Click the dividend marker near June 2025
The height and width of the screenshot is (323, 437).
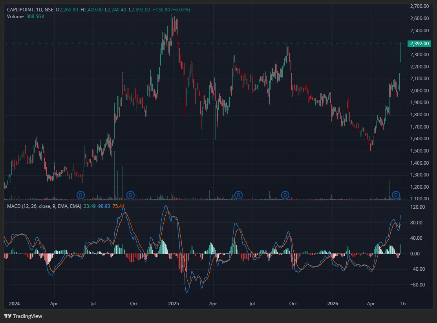pos(238,195)
